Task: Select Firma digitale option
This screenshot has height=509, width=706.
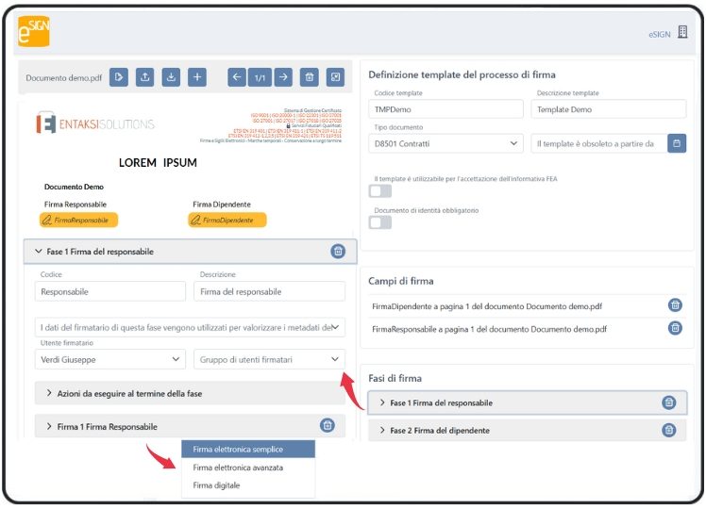Action: [248, 485]
